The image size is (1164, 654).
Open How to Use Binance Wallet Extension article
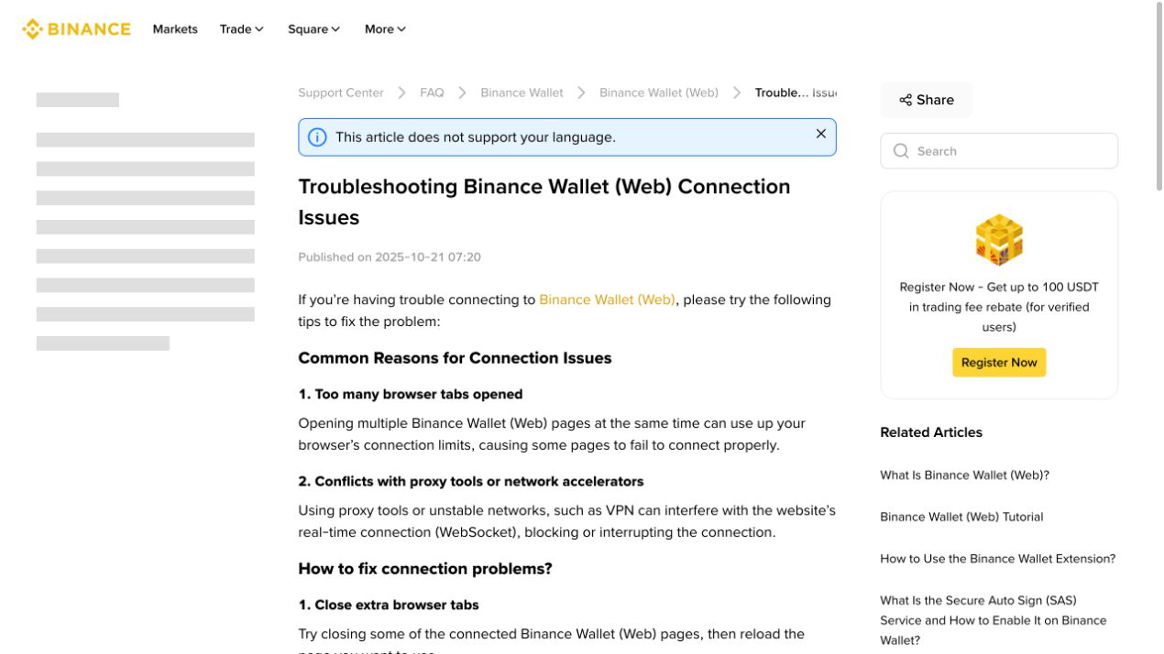997,559
